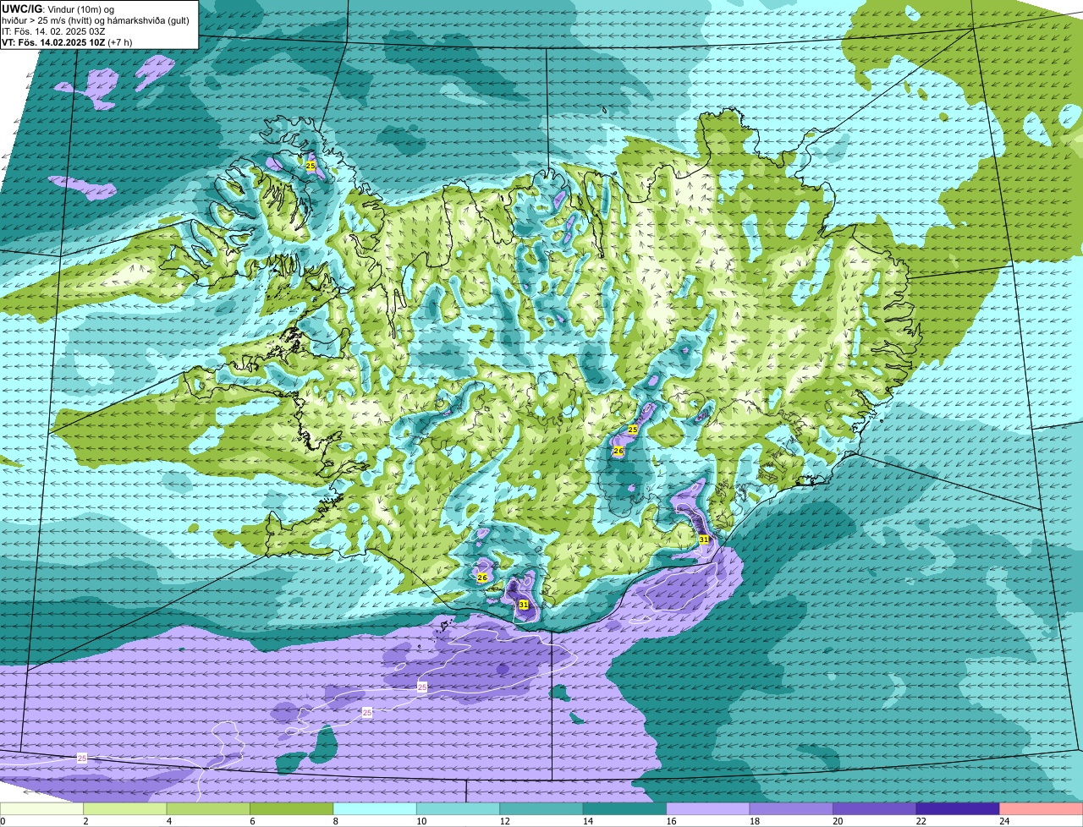
Task: Click the legend scale number 4
Action: [168, 821]
